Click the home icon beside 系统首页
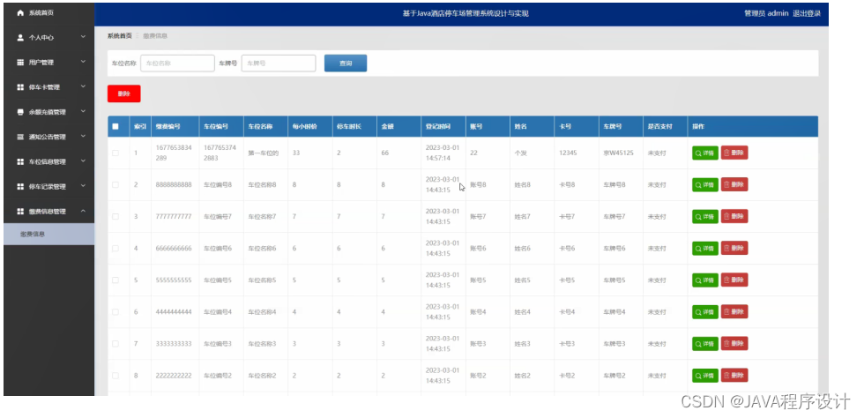This screenshot has height=418, width=864. (20, 12)
